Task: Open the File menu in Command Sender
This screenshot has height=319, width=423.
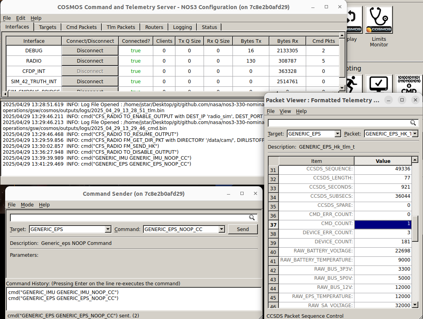Action: coord(11,205)
